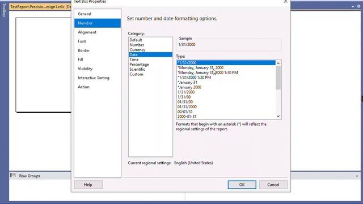
Task: Choose the Number category in list
Action: 150,45
